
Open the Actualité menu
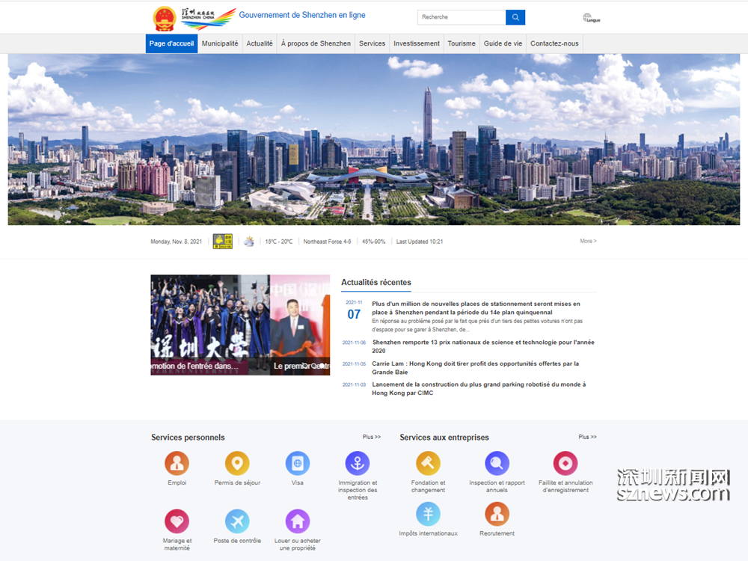point(260,43)
